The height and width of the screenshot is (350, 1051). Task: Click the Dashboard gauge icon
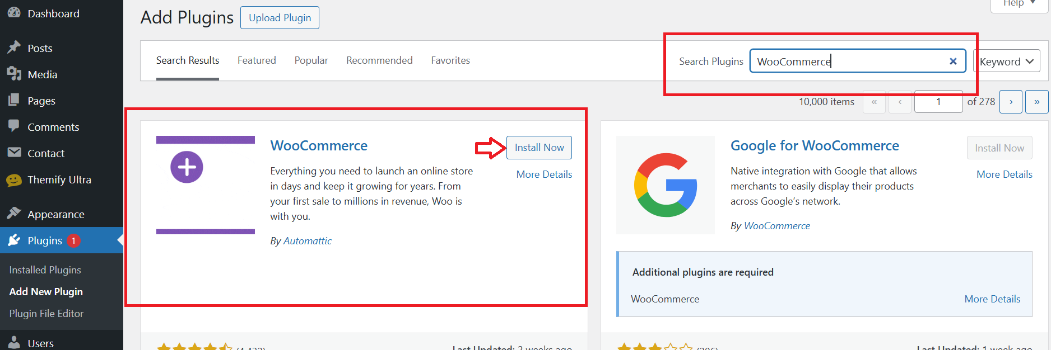14,12
